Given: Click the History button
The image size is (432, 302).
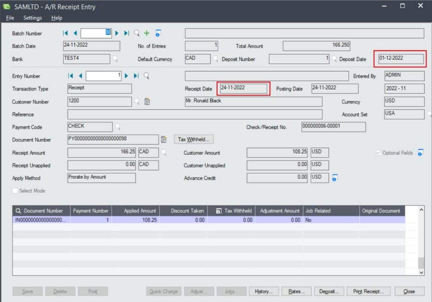Looking at the screenshot, I should (264, 291).
